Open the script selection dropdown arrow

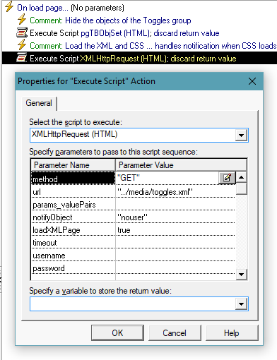[241, 136]
